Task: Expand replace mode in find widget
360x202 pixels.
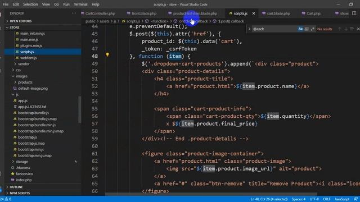Action: (249, 29)
